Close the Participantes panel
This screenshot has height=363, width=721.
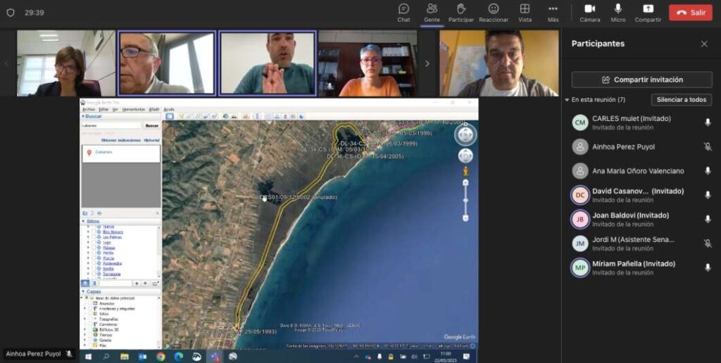[704, 44]
